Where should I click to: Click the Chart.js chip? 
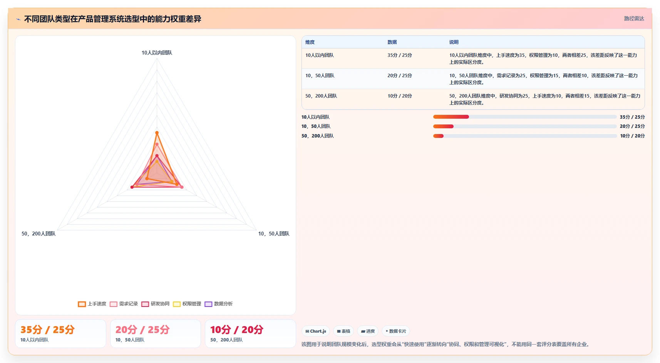pyautogui.click(x=316, y=331)
